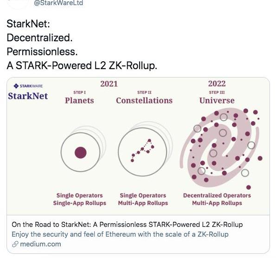The width and height of the screenshot is (276, 258).
Task: Click the 'STEP III' label
Action: 217,92
